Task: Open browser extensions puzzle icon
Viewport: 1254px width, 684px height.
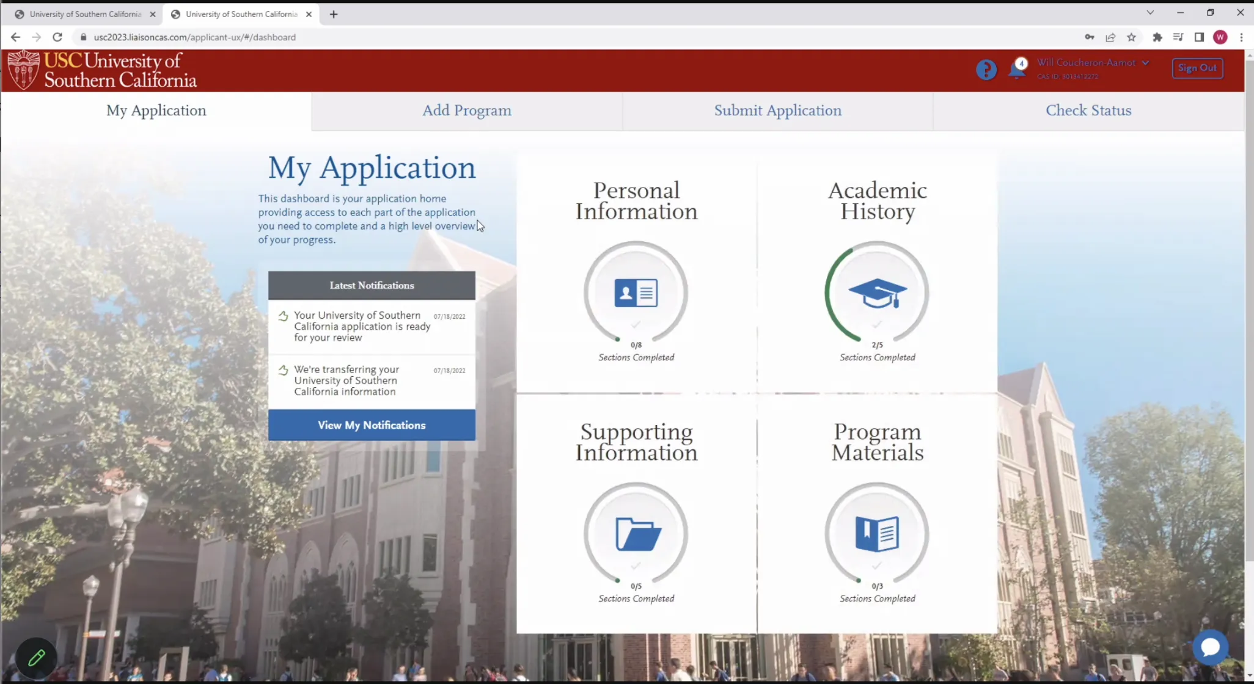Action: coord(1157,37)
